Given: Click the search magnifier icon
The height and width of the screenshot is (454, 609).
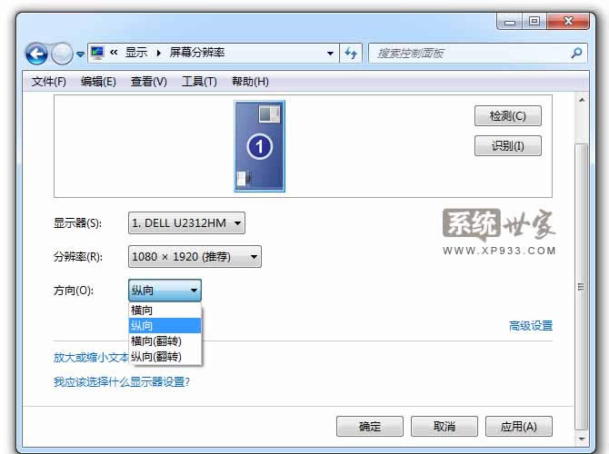Looking at the screenshot, I should 576,53.
